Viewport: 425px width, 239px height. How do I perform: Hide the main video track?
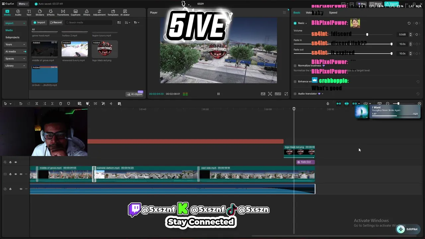pyautogui.click(x=16, y=174)
